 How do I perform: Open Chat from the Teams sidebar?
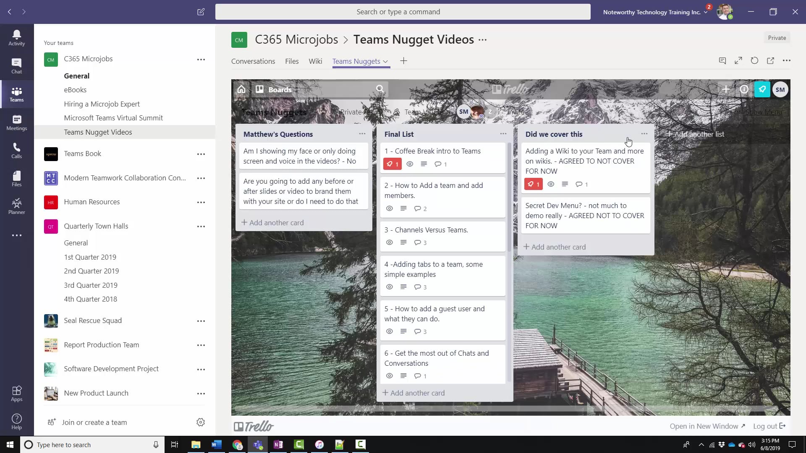(x=16, y=65)
